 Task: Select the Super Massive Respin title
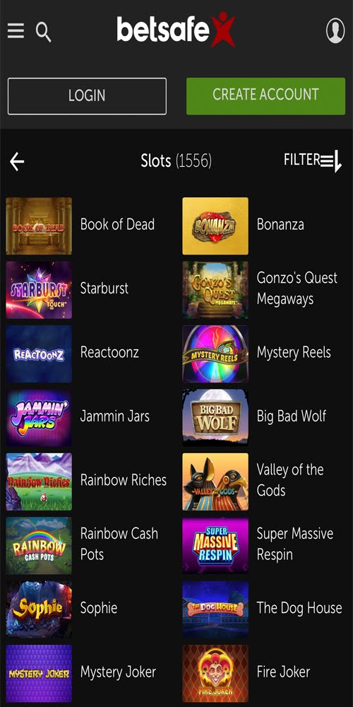pos(295,544)
